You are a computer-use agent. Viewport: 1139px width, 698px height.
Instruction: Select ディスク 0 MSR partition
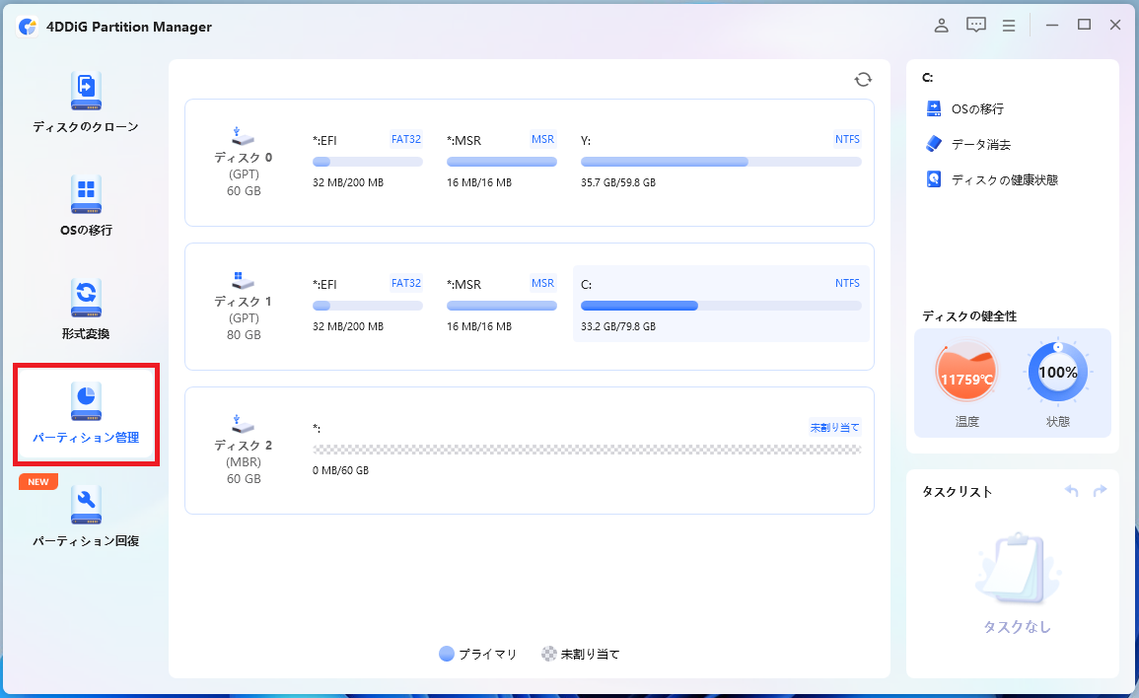501,161
